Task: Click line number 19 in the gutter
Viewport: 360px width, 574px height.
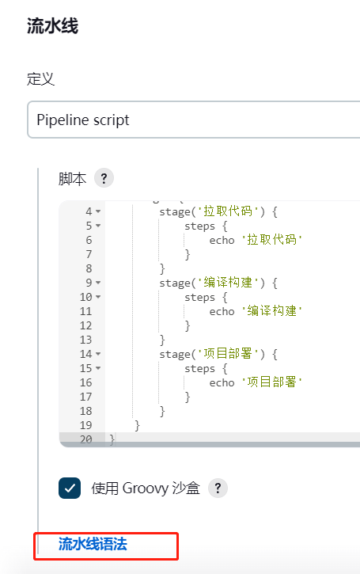Action: click(86, 425)
